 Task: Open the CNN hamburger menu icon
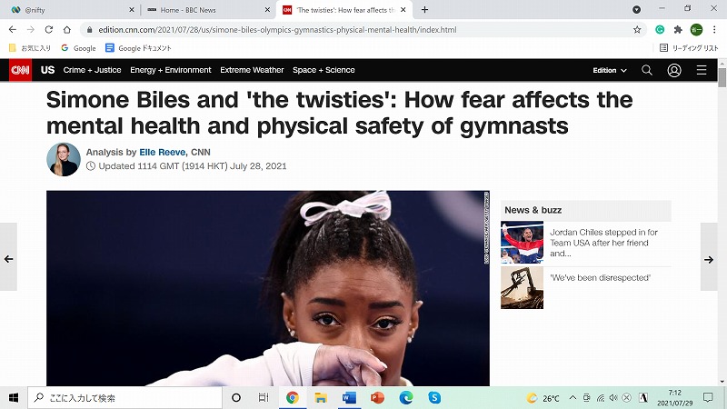(702, 70)
